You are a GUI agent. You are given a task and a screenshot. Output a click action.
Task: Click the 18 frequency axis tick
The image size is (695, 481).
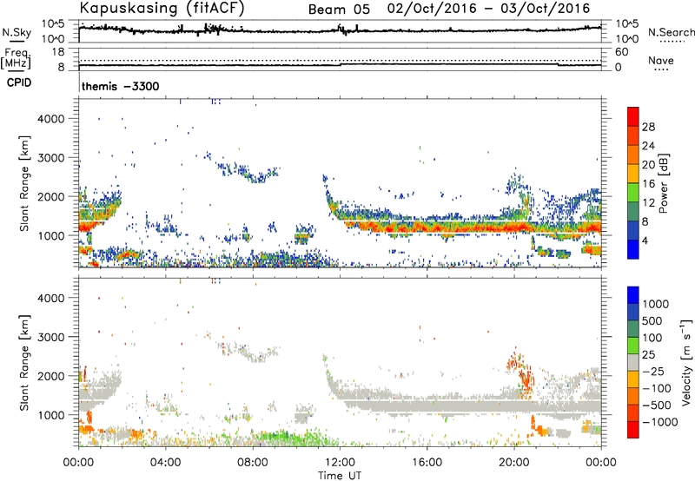coord(58,52)
